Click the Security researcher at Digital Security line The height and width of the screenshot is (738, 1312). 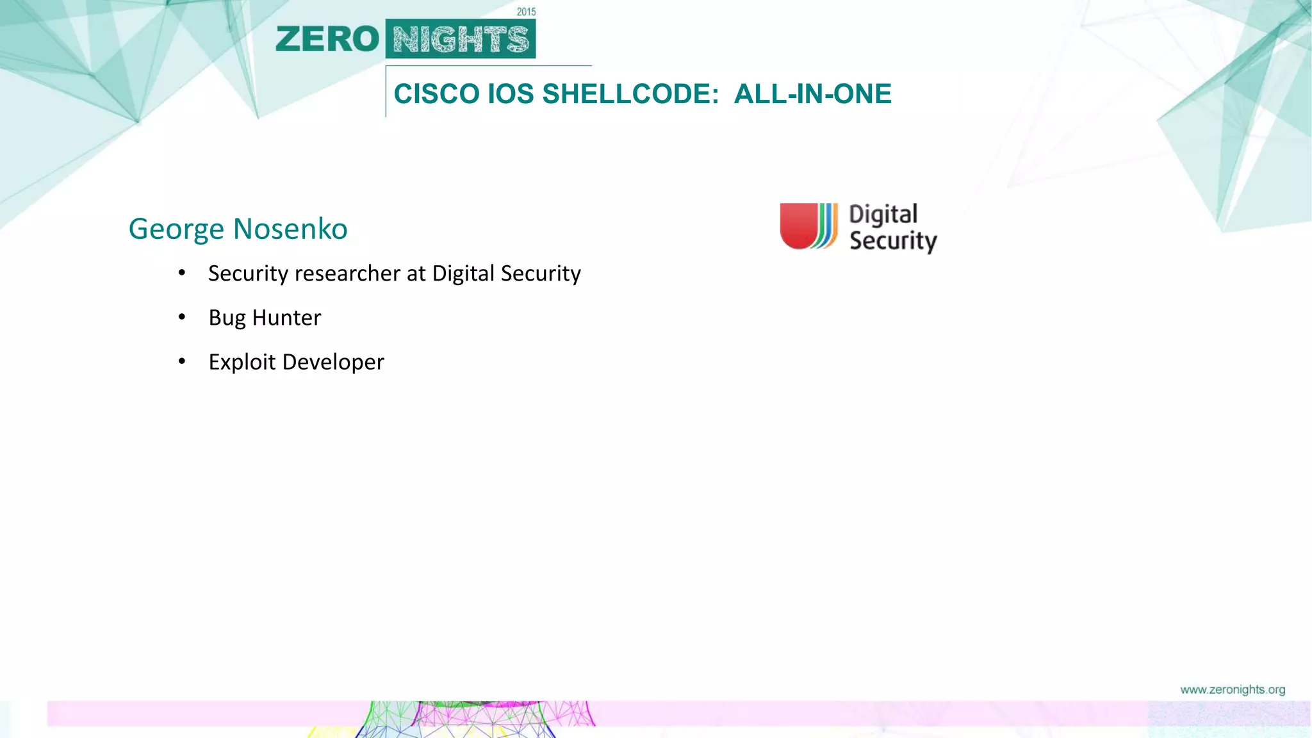tap(394, 274)
